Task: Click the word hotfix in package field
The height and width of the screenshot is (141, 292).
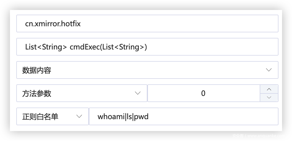Action: pyautogui.click(x=71, y=24)
